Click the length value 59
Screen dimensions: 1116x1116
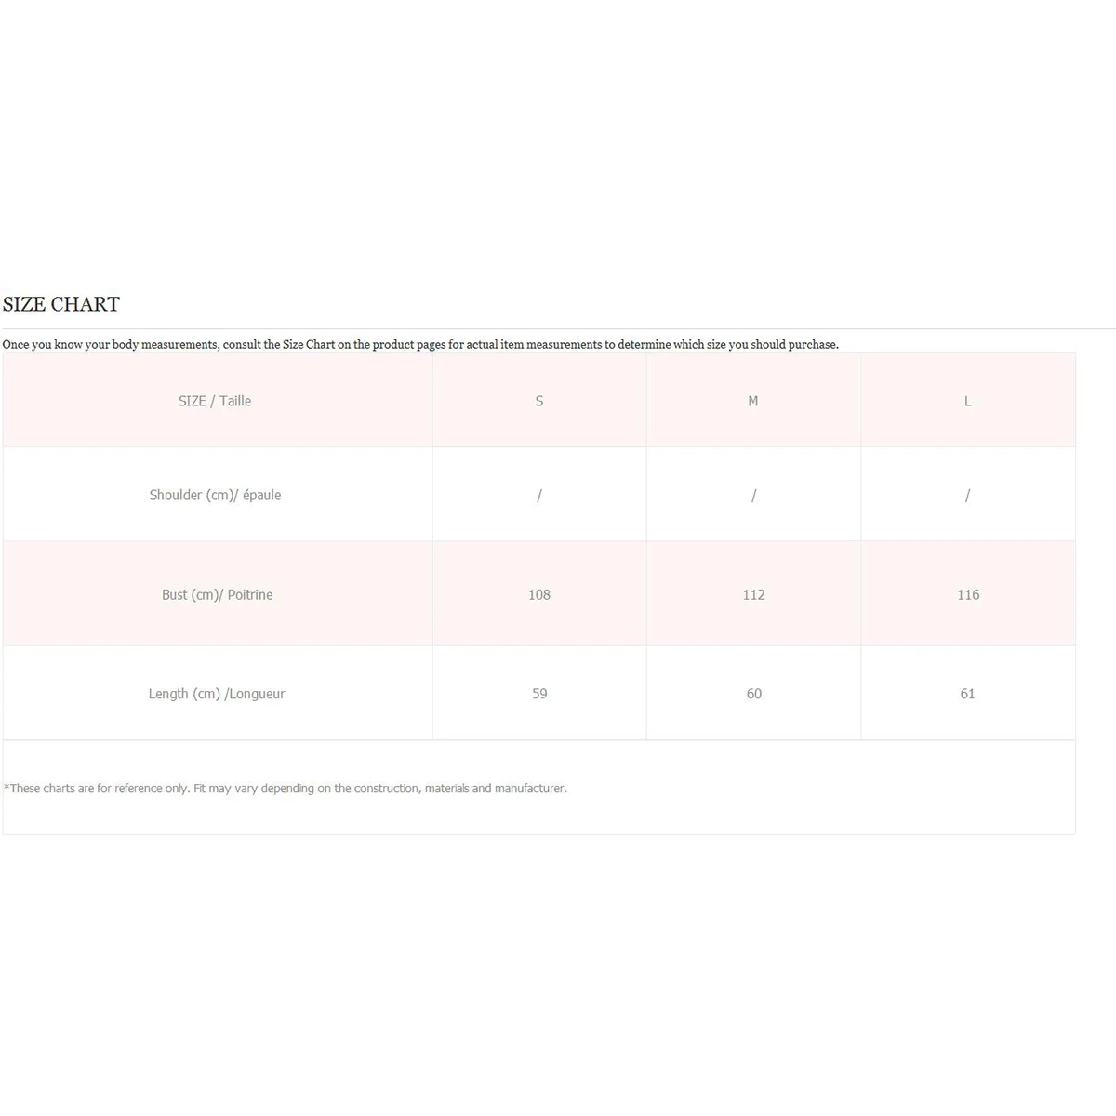[x=539, y=694]
